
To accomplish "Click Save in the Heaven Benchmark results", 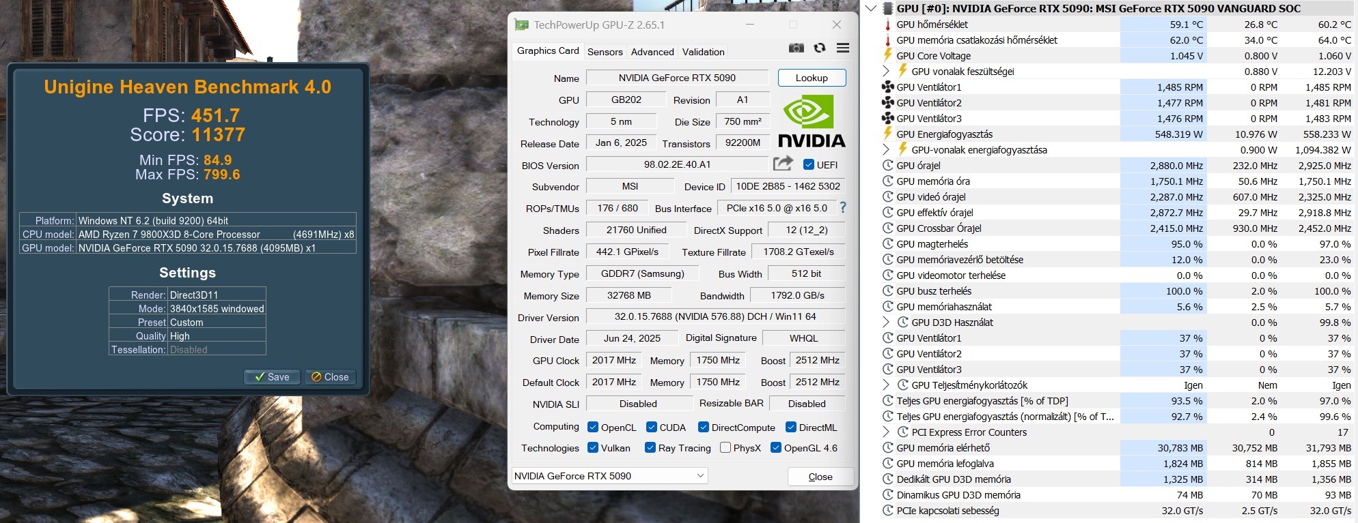I will 272,377.
